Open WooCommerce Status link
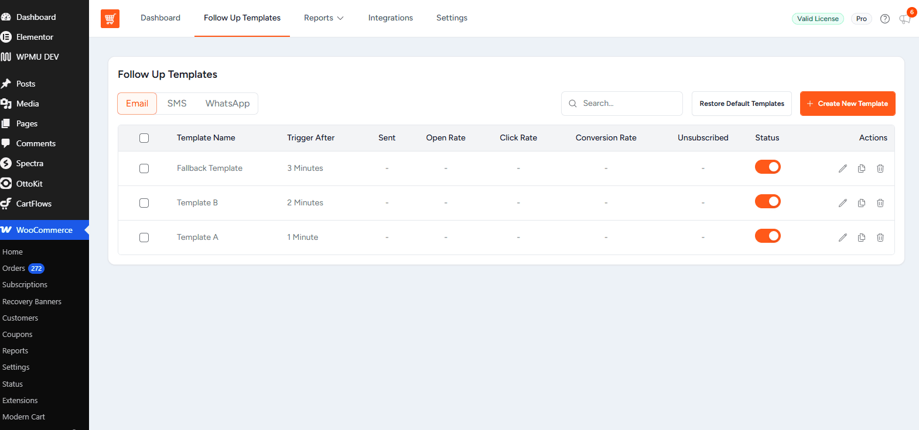Image resolution: width=919 pixels, height=430 pixels. point(12,384)
